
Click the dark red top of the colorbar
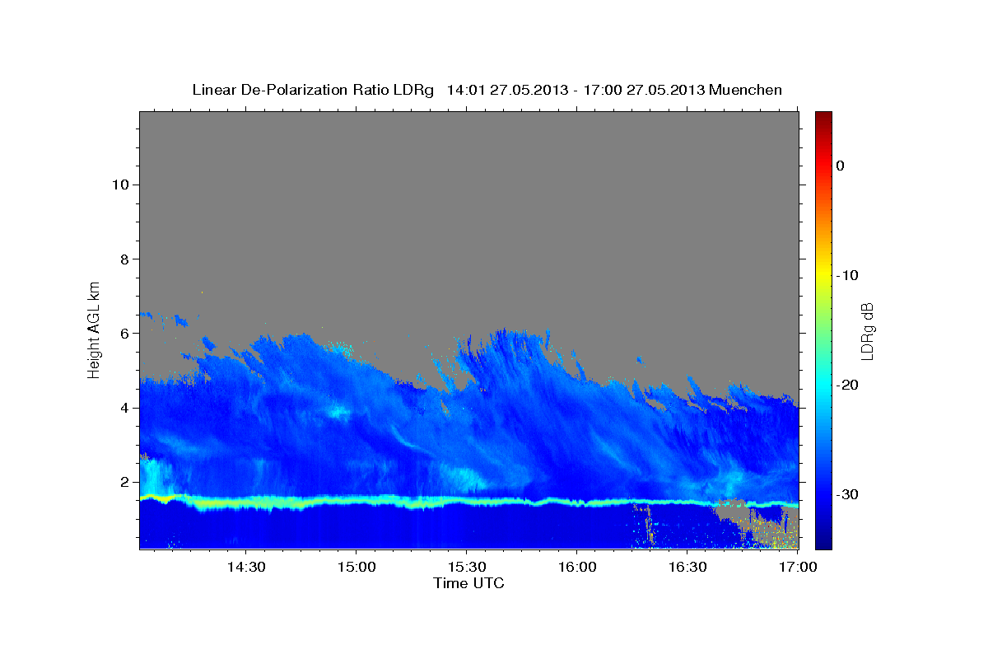823,119
